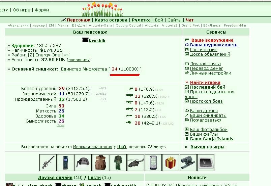
Task: Open the Рулетка page
Action: click(141, 20)
